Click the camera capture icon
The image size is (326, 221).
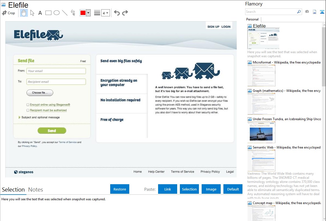(307, 12)
